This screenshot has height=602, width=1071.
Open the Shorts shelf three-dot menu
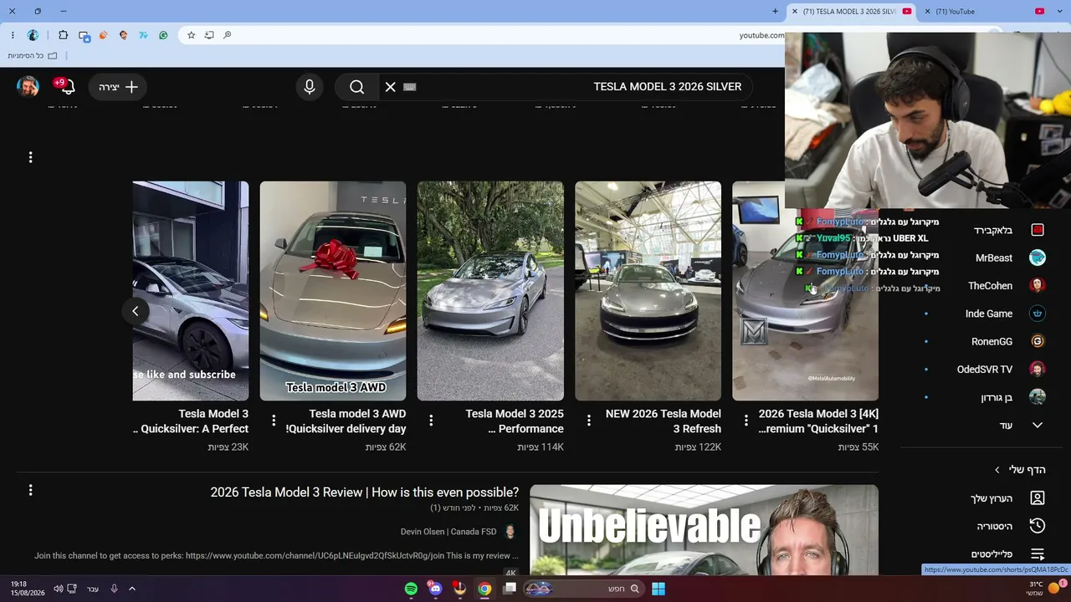coord(30,157)
